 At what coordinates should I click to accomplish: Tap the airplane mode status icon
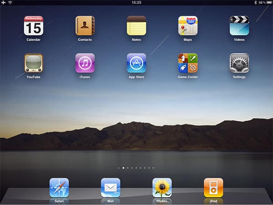[3, 2]
